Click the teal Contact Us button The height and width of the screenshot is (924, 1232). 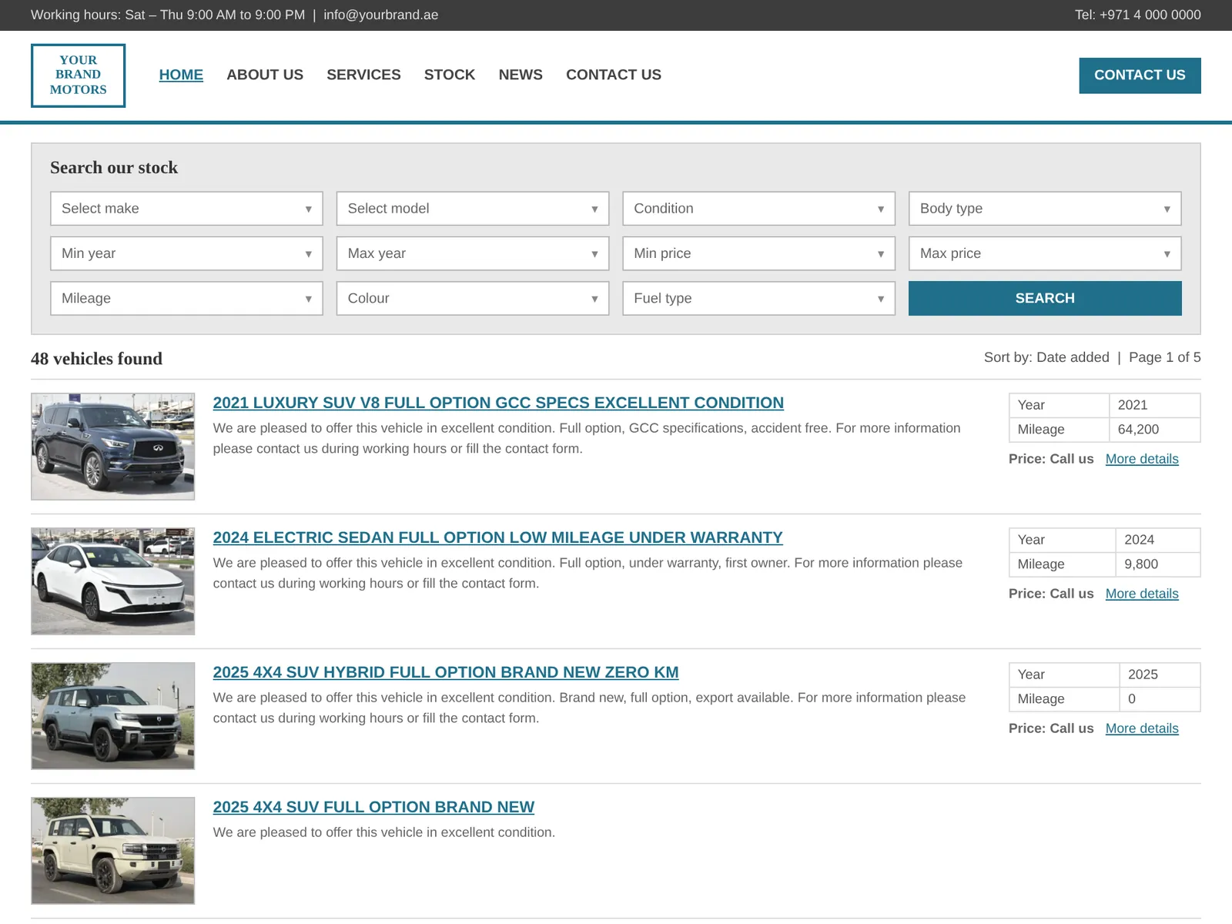click(x=1140, y=75)
